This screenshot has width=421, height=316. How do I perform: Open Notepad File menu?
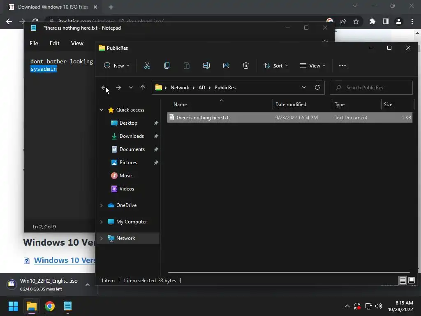coord(34,43)
